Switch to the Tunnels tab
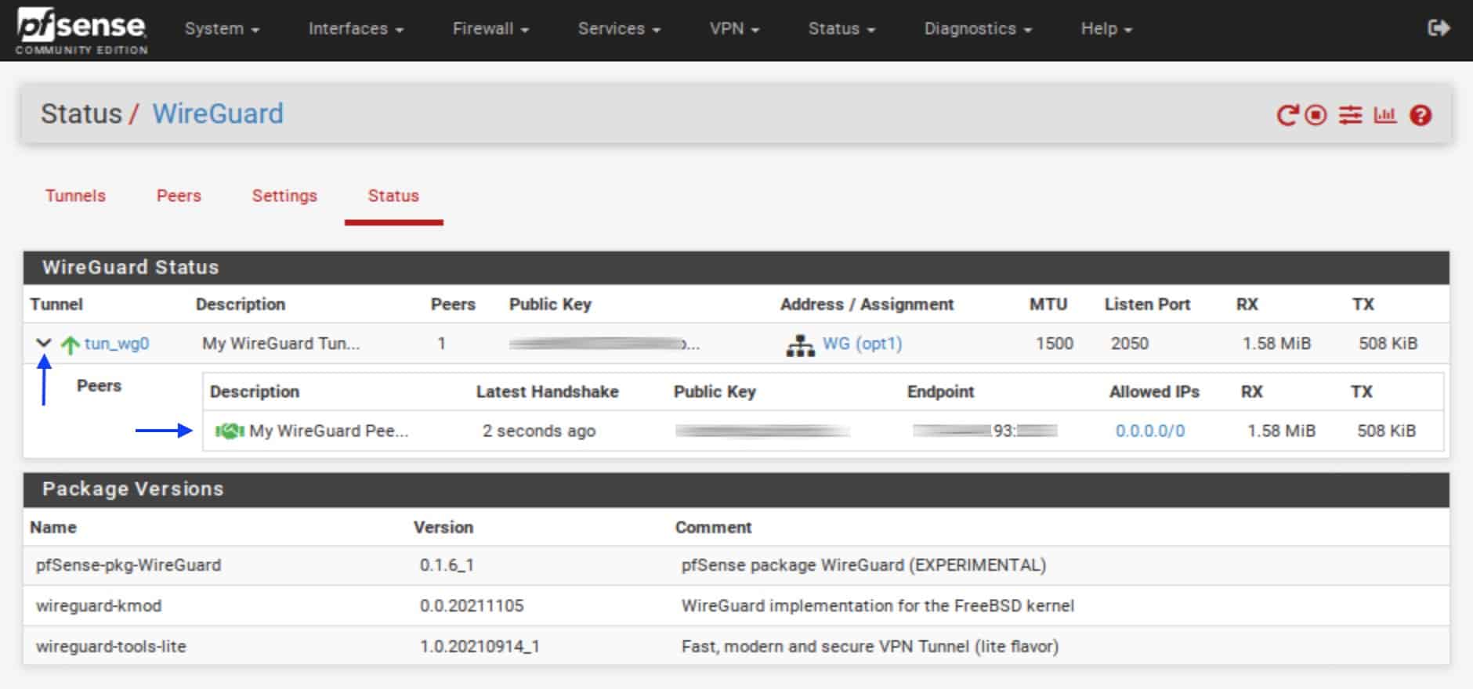The height and width of the screenshot is (689, 1473). click(75, 196)
